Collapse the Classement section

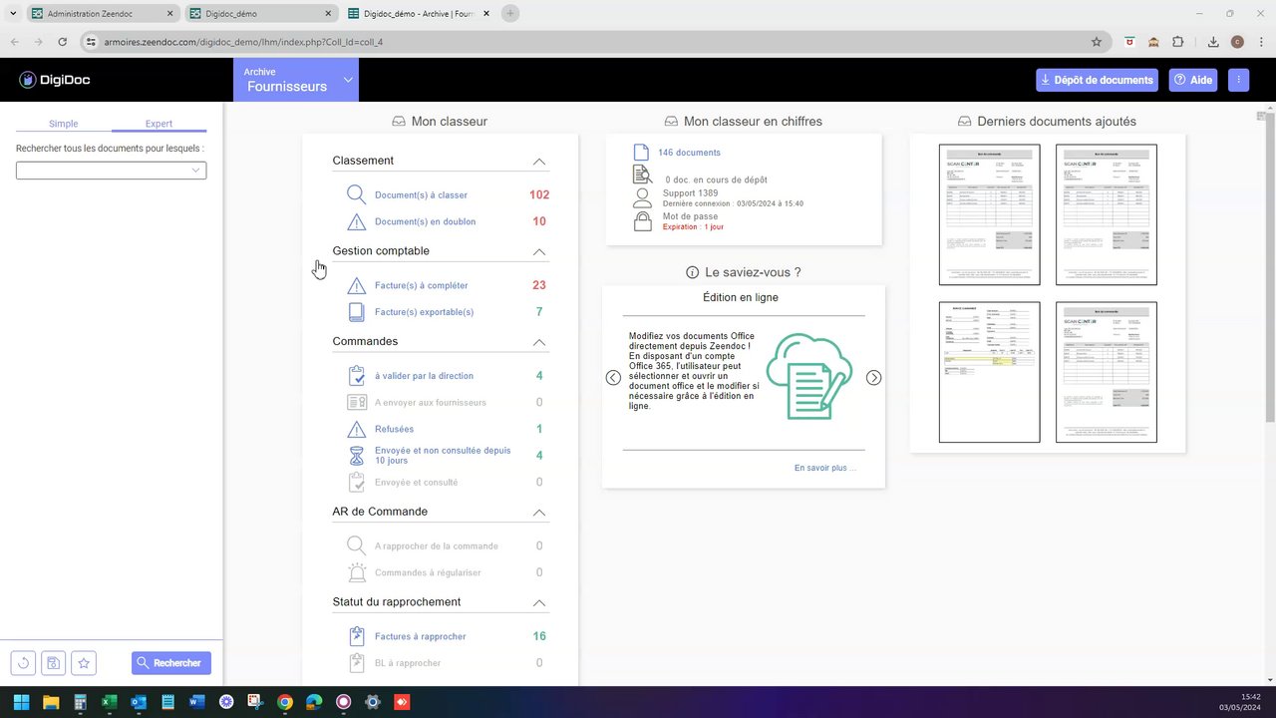[x=539, y=162]
